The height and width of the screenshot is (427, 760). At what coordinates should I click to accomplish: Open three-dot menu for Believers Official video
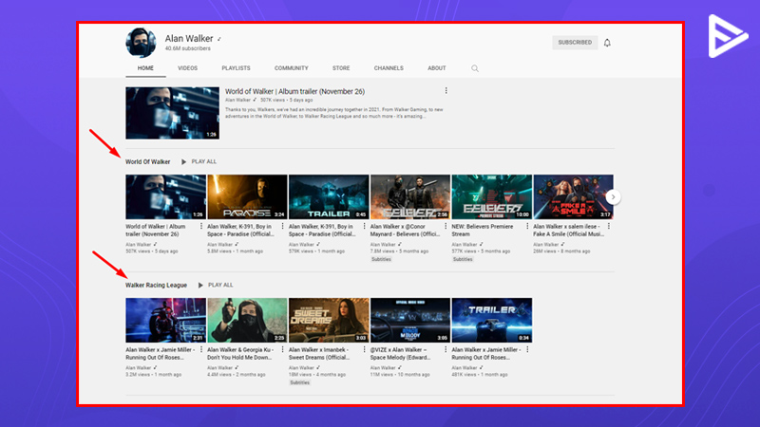tap(446, 226)
